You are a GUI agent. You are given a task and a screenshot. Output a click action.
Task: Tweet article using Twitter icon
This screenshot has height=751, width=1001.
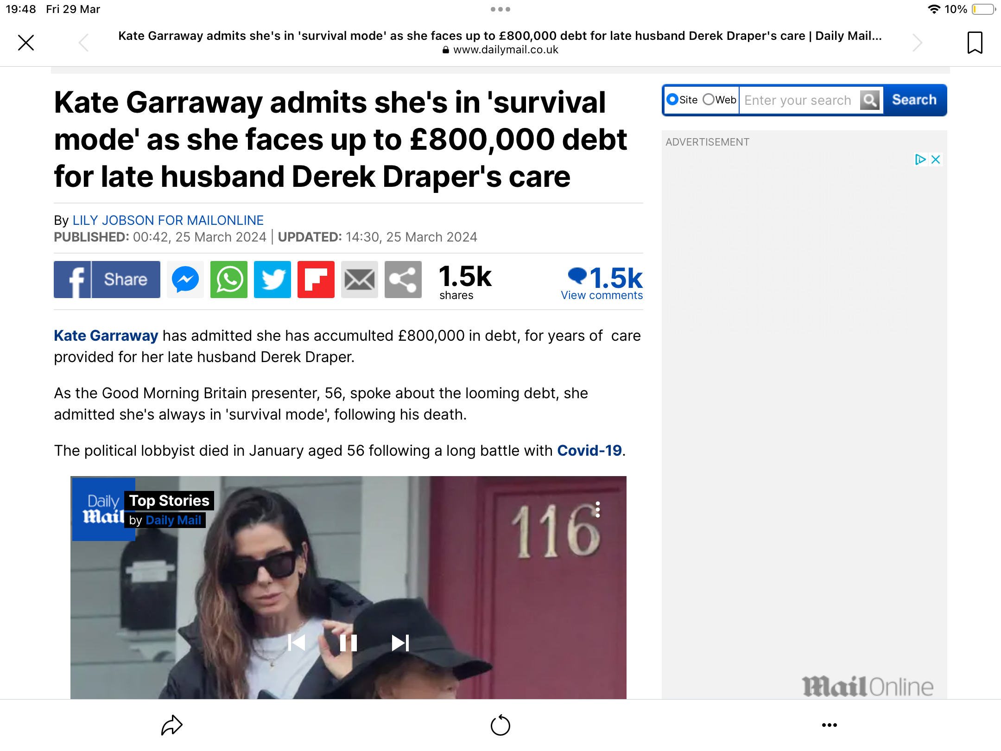272,280
